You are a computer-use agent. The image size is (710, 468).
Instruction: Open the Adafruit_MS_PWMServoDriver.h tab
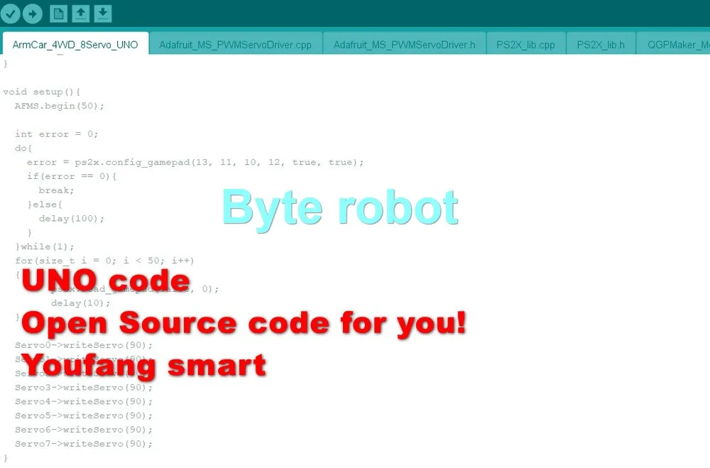tap(405, 45)
